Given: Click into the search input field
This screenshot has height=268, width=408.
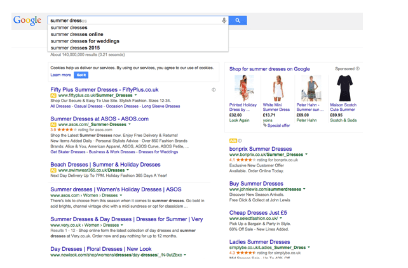Looking at the screenshot, I should 133,20.
